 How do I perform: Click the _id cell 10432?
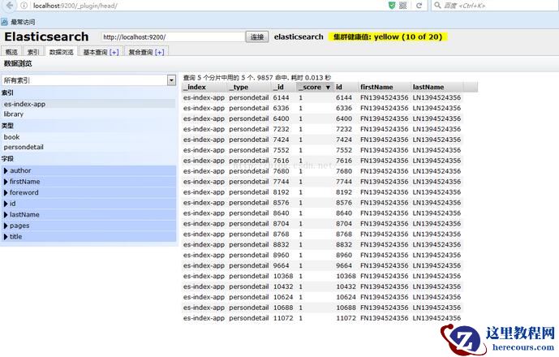[283, 286]
